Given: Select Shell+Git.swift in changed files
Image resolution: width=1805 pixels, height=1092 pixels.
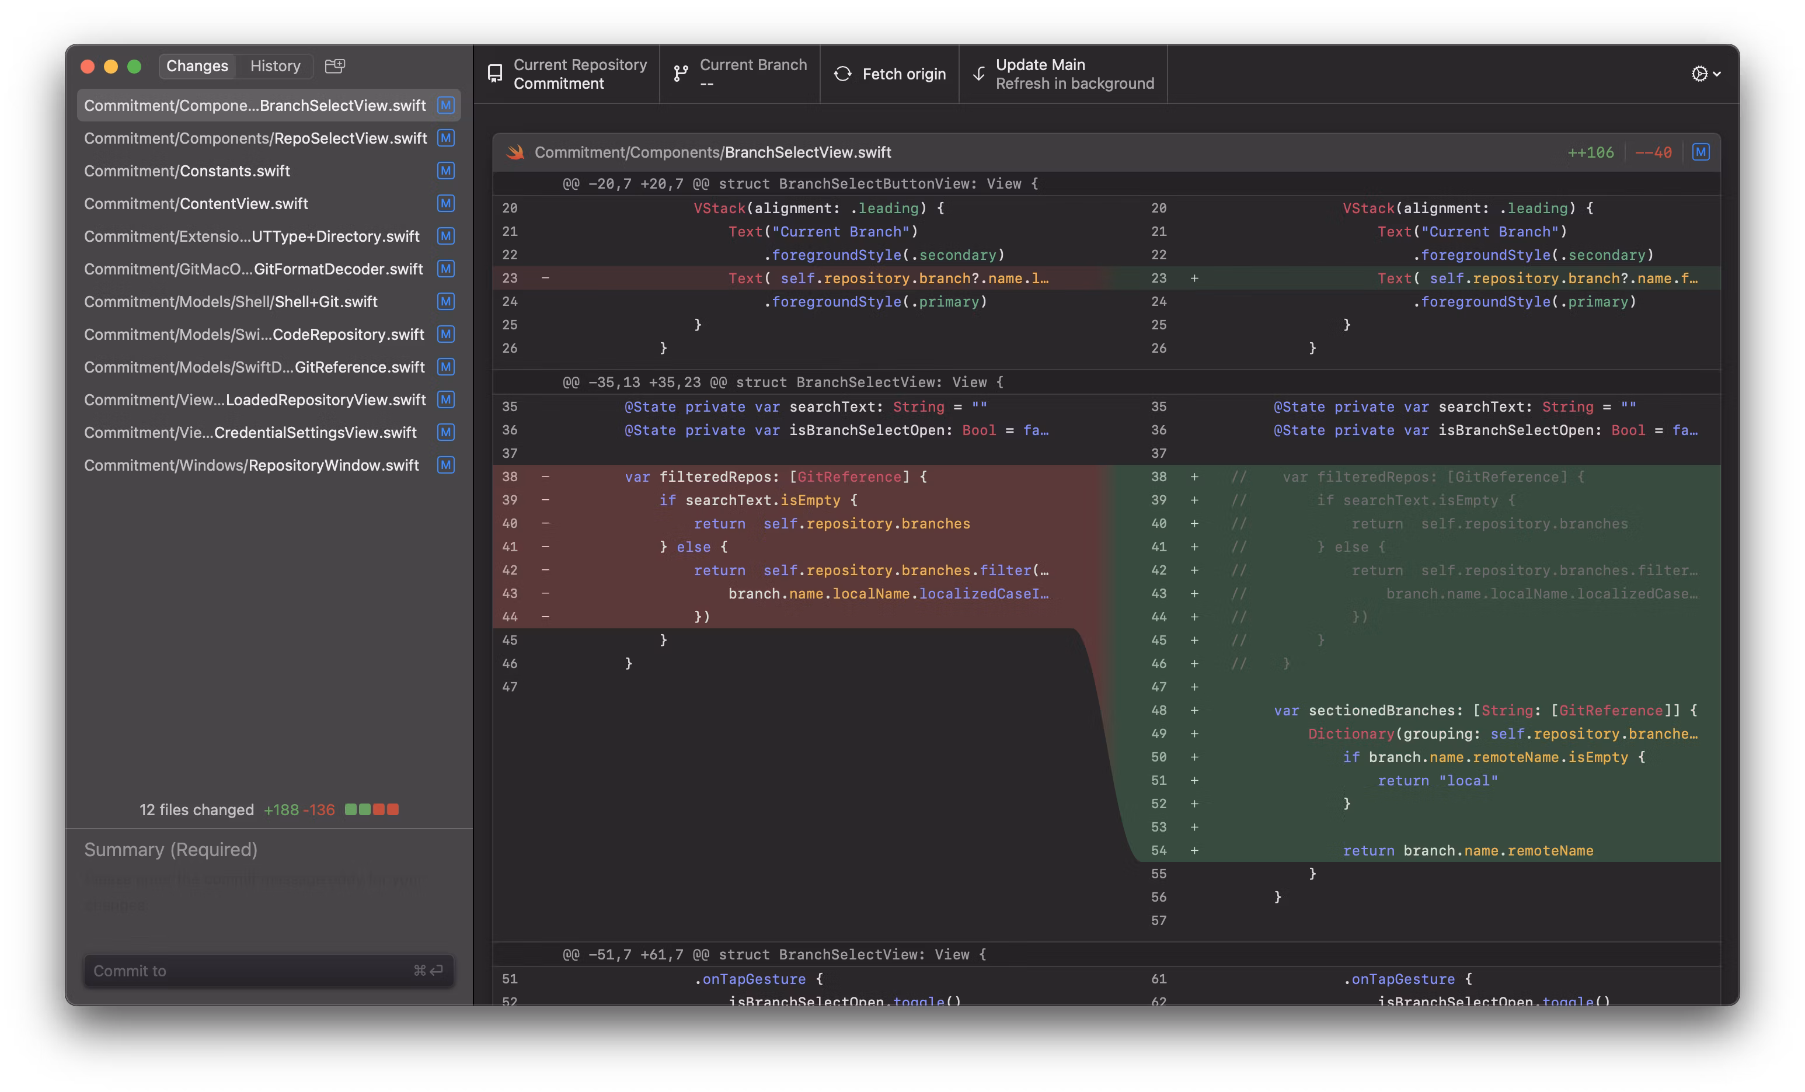Looking at the screenshot, I should 231,302.
